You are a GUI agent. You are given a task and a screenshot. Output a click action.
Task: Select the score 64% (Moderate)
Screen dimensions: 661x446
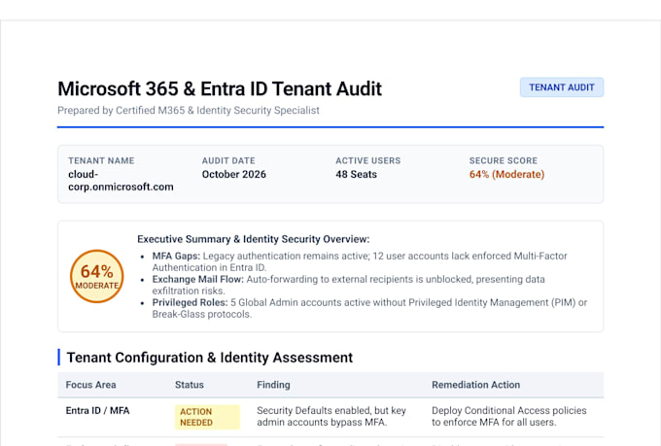[x=506, y=175]
